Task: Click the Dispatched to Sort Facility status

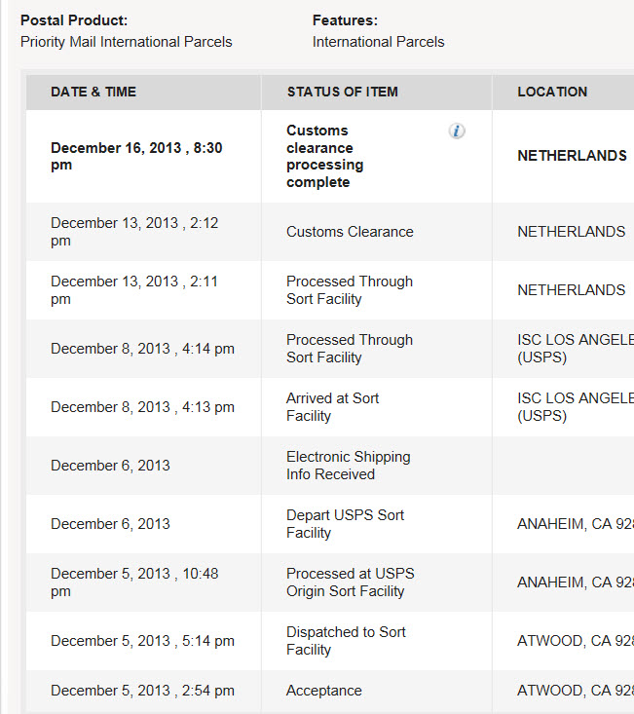Action: point(346,641)
